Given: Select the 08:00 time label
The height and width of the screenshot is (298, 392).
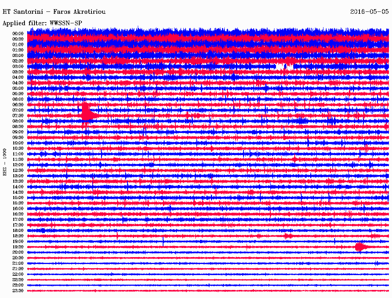Looking at the screenshot, I should [x=18, y=121].
